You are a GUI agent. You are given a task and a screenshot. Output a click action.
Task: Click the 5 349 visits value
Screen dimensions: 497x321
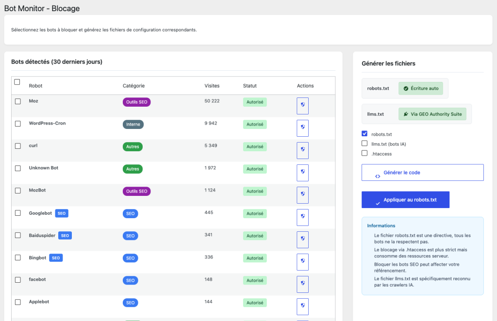211,145
